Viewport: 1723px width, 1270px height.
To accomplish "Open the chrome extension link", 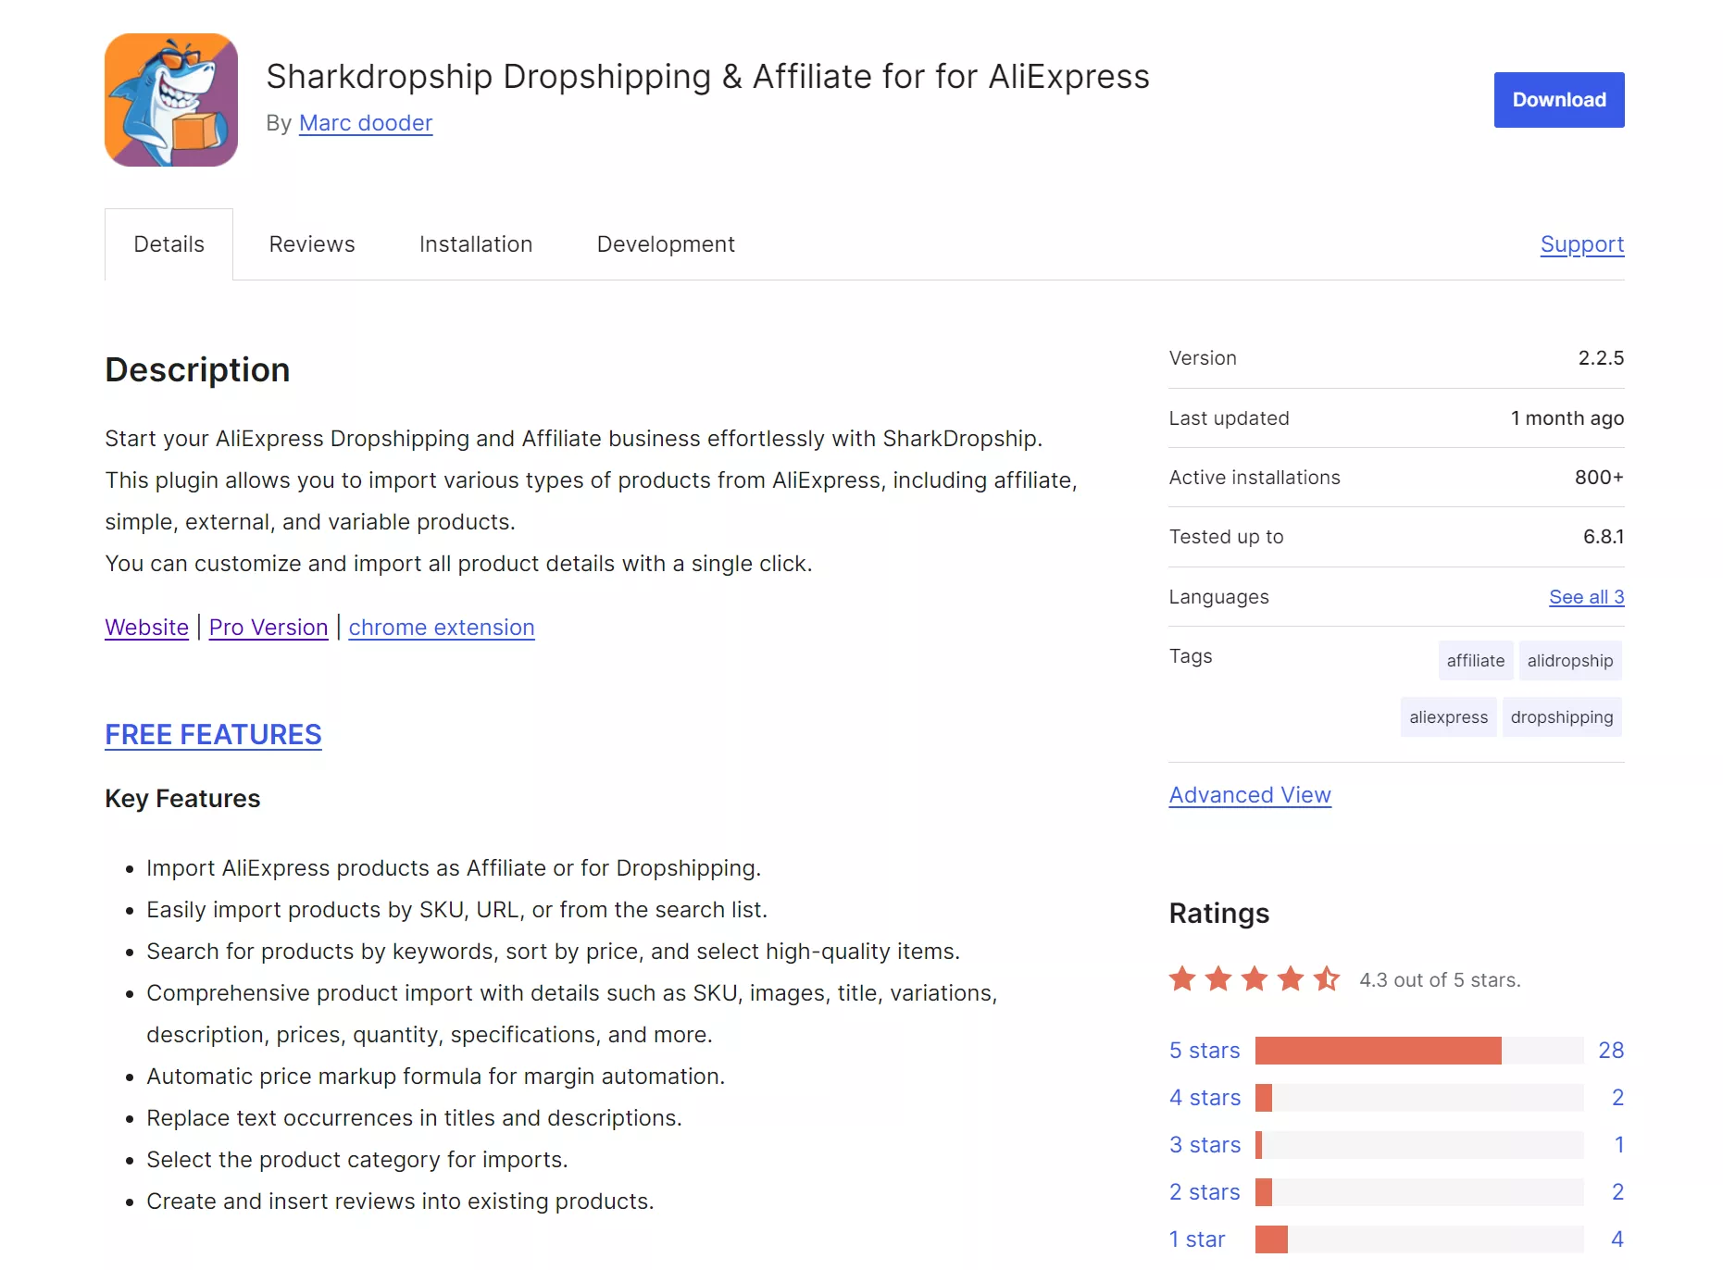I will [442, 628].
